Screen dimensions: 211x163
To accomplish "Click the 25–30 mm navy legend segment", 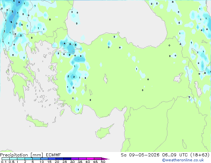I will [x=67, y=159].
